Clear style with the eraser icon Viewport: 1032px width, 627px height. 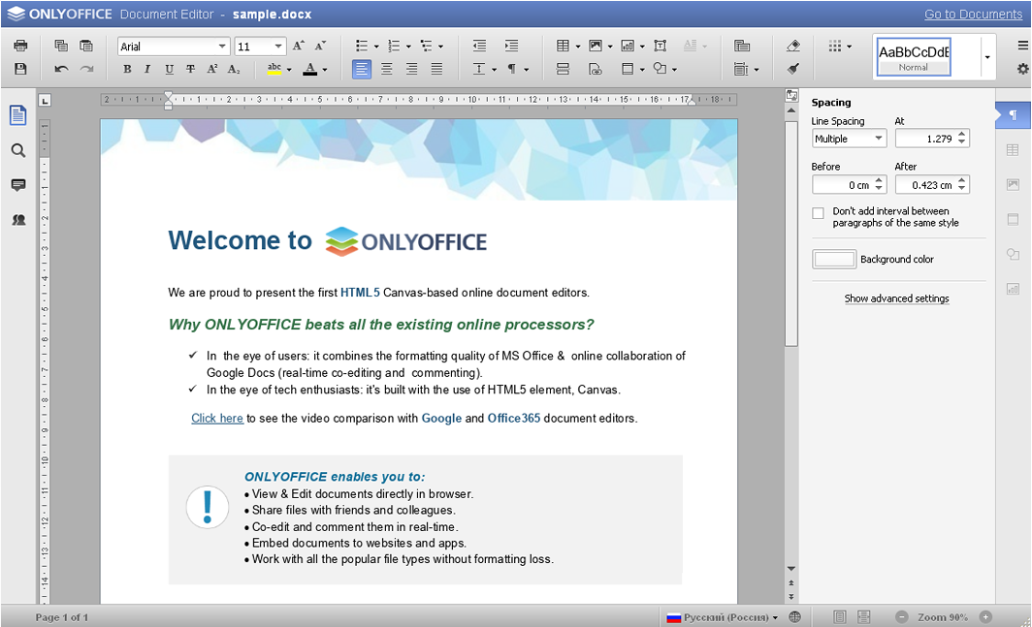tap(793, 46)
